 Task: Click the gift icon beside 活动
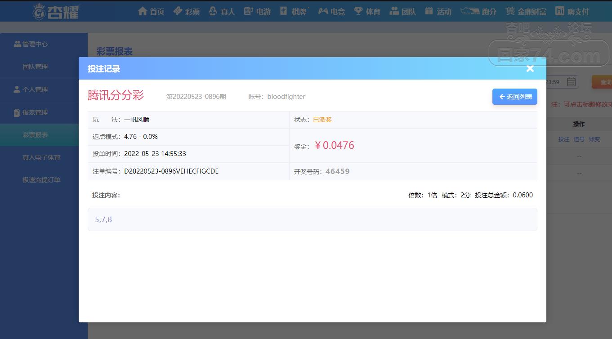[429, 11]
